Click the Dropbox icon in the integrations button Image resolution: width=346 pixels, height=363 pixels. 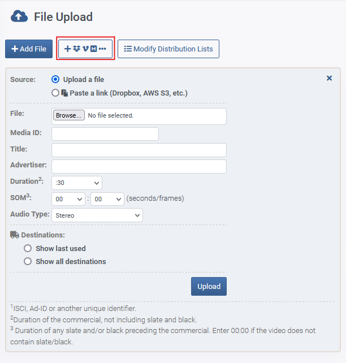click(x=76, y=49)
